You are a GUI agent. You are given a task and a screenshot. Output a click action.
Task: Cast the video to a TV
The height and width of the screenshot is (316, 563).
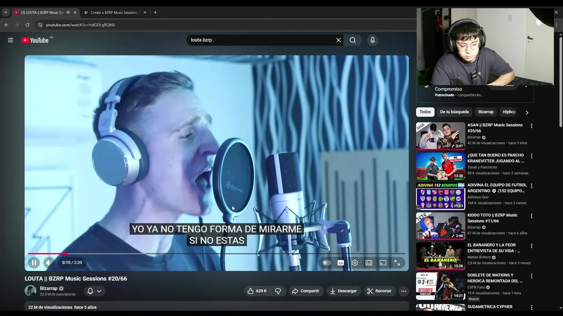383,263
